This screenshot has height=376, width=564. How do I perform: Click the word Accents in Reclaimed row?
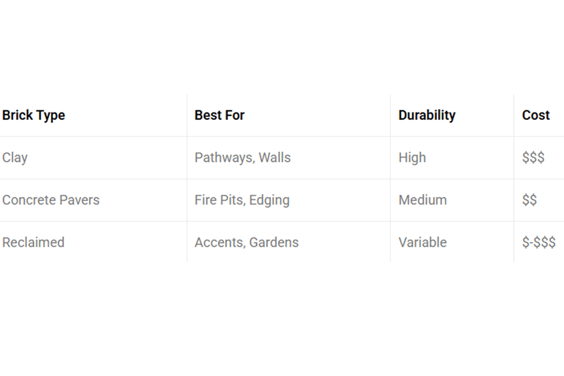219,243
